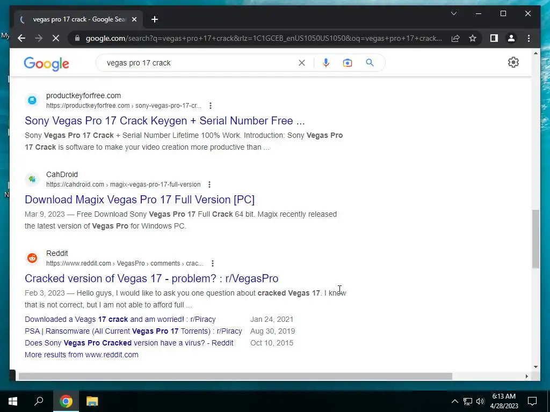Viewport: 550px width, 412px height.
Task: Bookmark this page with the star
Action: tap(473, 38)
